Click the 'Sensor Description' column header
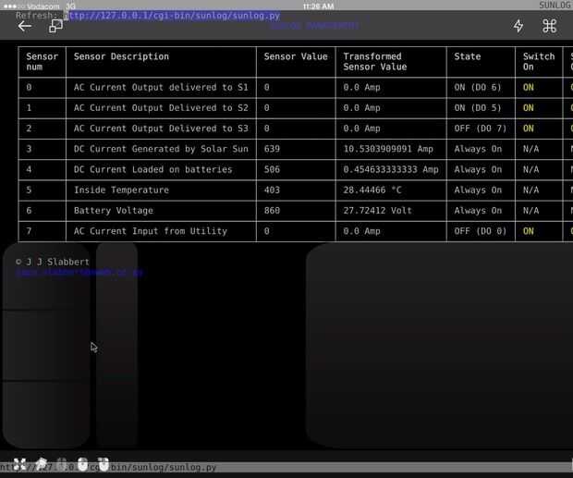The image size is (573, 478). (121, 56)
